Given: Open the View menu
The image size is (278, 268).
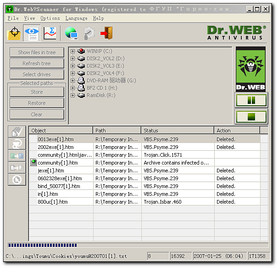Looking at the screenshot, I should click(29, 18).
